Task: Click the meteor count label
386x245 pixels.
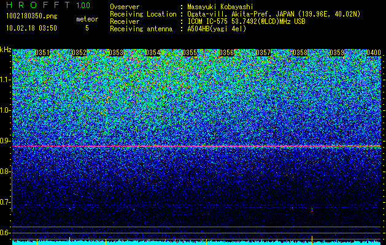Action: click(x=87, y=19)
